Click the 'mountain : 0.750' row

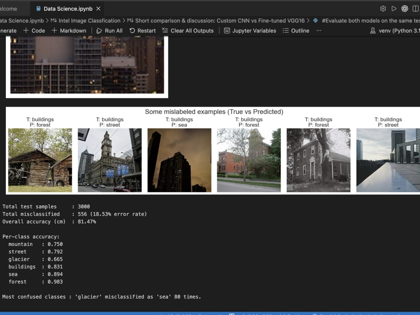36,244
